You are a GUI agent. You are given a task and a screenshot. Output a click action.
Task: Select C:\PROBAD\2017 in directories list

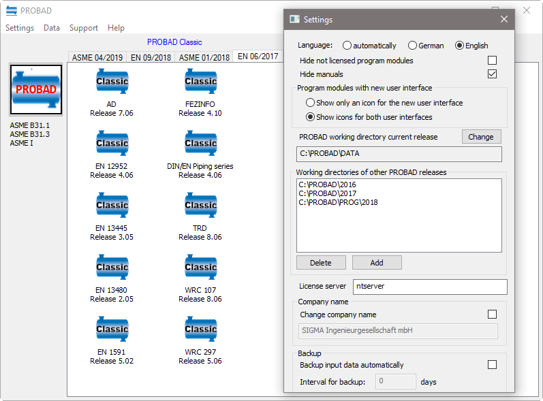327,193
